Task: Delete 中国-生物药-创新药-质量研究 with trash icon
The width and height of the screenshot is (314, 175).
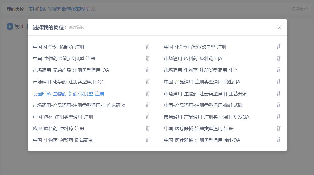Action: [148, 140]
